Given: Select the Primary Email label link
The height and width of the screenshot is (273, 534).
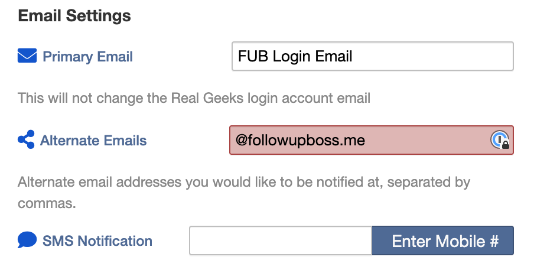Looking at the screenshot, I should (87, 57).
